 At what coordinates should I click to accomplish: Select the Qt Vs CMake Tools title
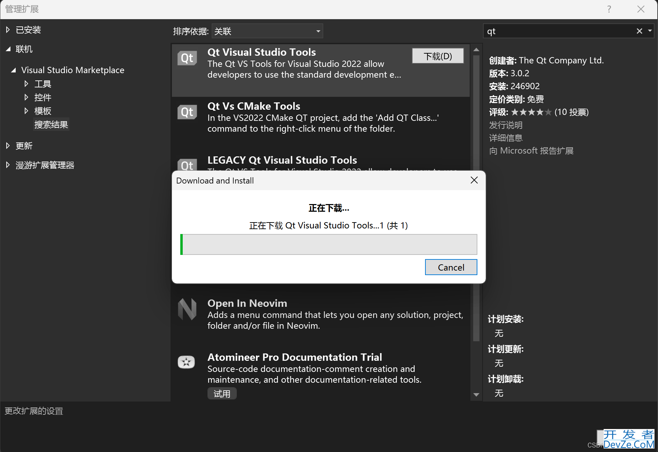click(254, 106)
